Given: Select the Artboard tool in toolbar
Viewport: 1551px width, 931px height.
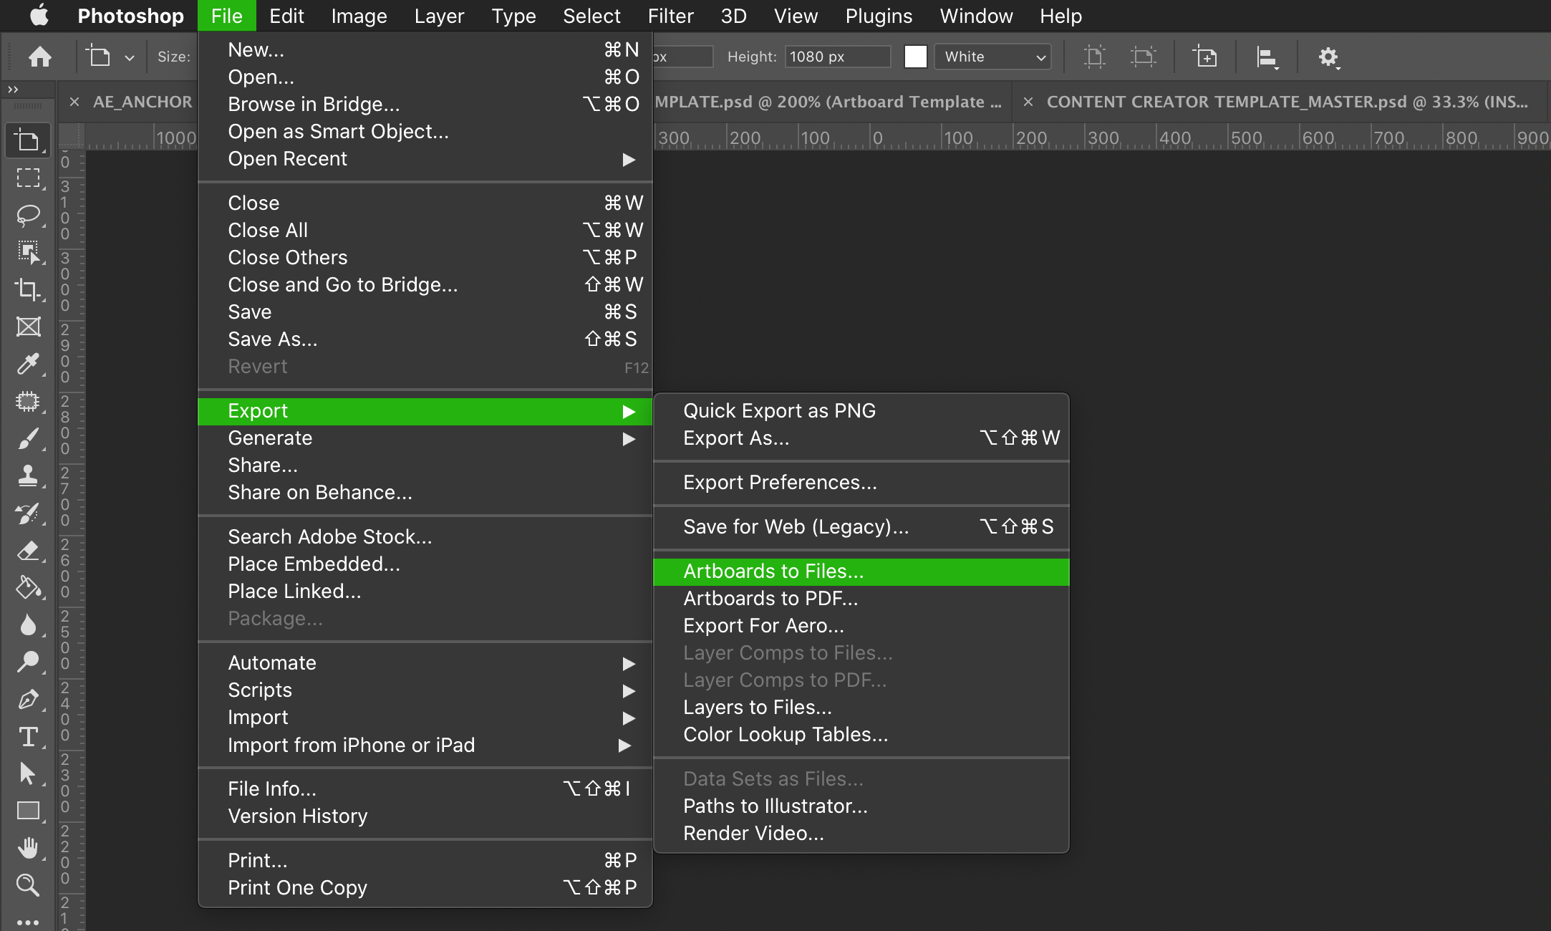Looking at the screenshot, I should pyautogui.click(x=28, y=140).
